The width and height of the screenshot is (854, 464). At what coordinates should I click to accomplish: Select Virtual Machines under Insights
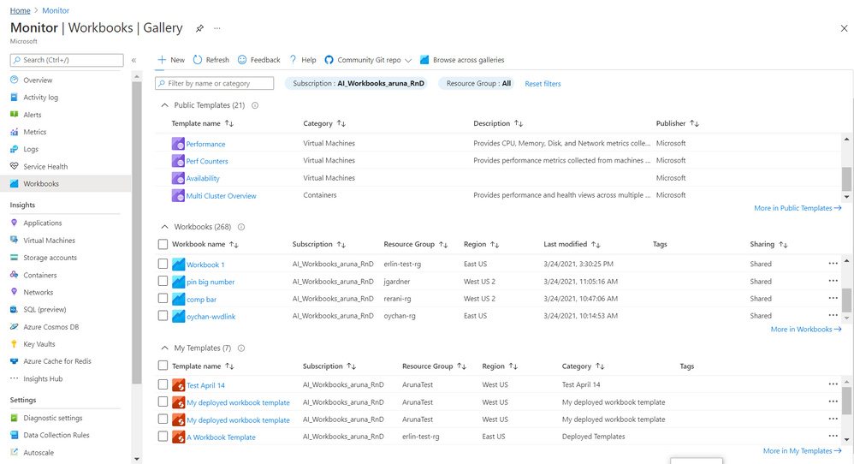coord(49,241)
